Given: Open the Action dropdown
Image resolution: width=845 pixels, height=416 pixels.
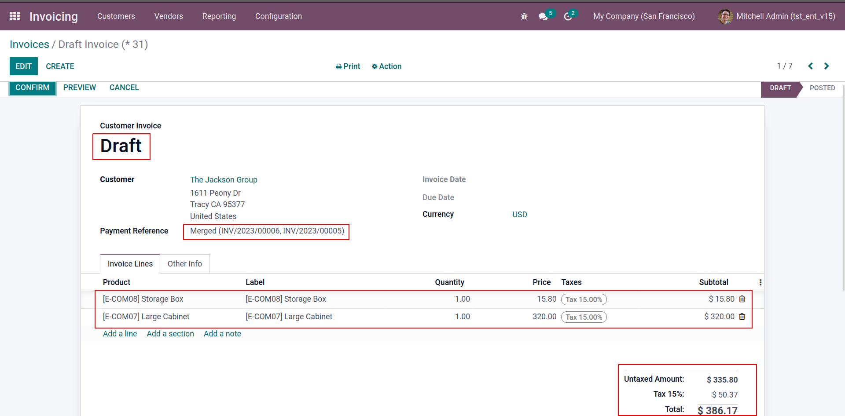Looking at the screenshot, I should [x=386, y=66].
